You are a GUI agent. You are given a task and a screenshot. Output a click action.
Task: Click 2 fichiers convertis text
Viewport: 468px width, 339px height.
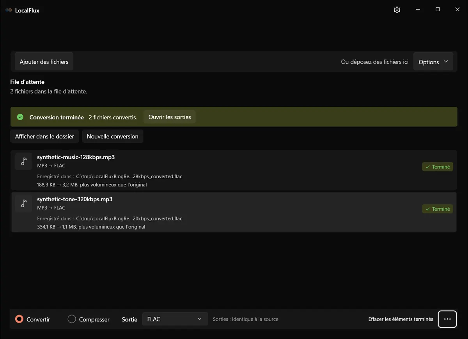(x=113, y=117)
